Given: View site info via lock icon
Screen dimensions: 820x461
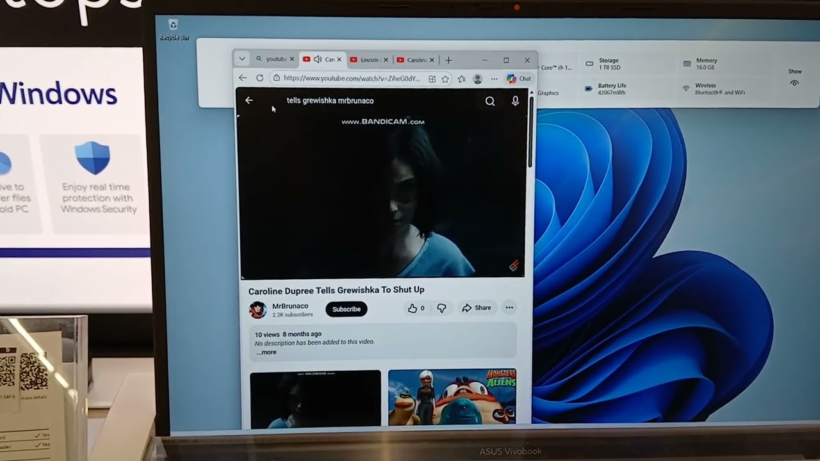Looking at the screenshot, I should point(276,78).
